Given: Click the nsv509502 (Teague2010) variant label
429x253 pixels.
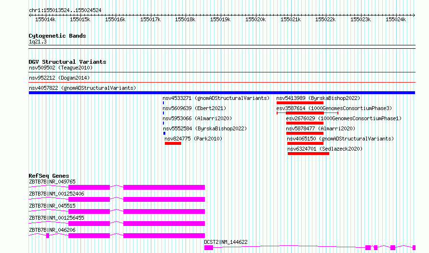Looking at the screenshot, I should [x=61, y=68].
